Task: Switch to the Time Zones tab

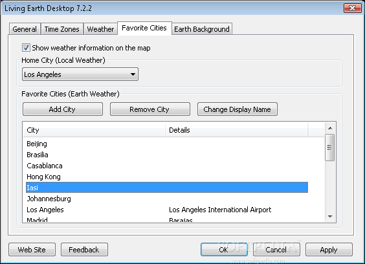Action: [62, 29]
